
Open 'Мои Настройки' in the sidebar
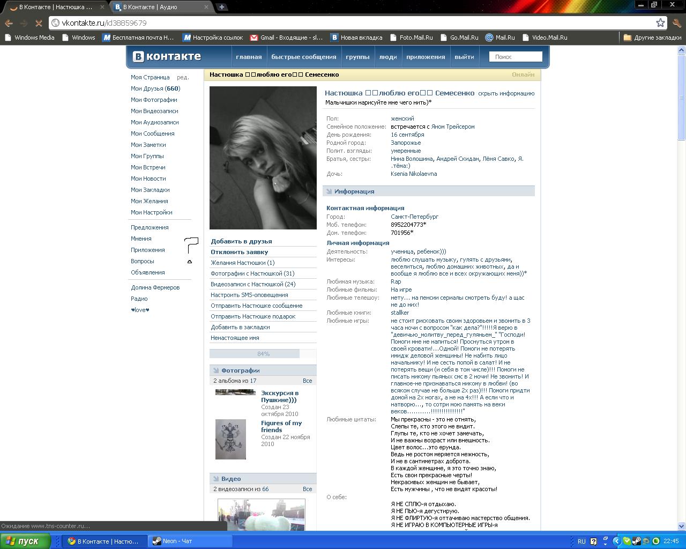pos(152,212)
